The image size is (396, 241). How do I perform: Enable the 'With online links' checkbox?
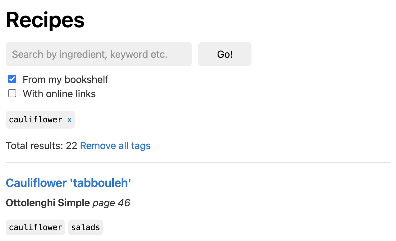(12, 93)
